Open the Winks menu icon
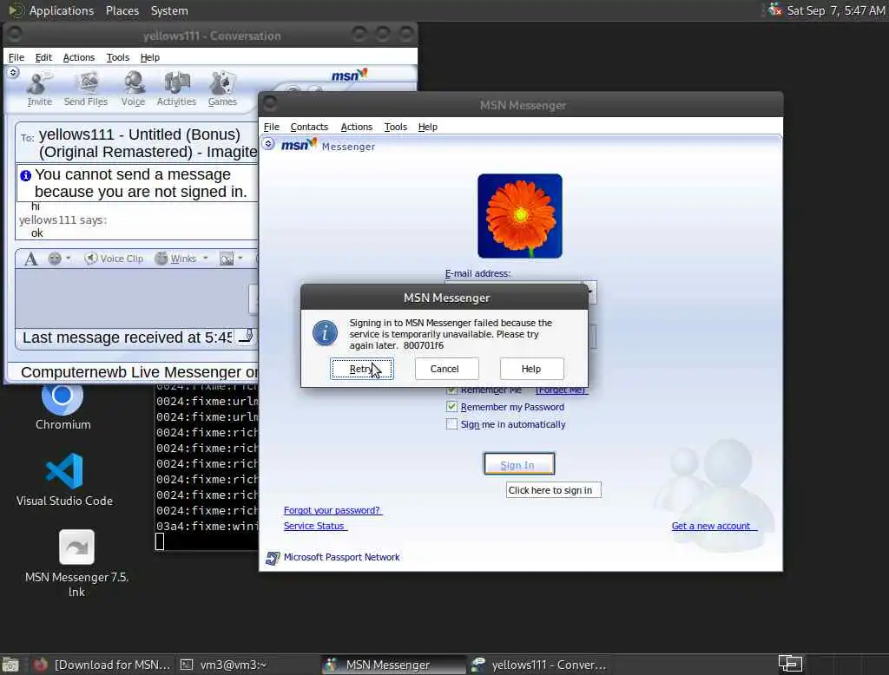Image resolution: width=889 pixels, height=675 pixels. [161, 259]
